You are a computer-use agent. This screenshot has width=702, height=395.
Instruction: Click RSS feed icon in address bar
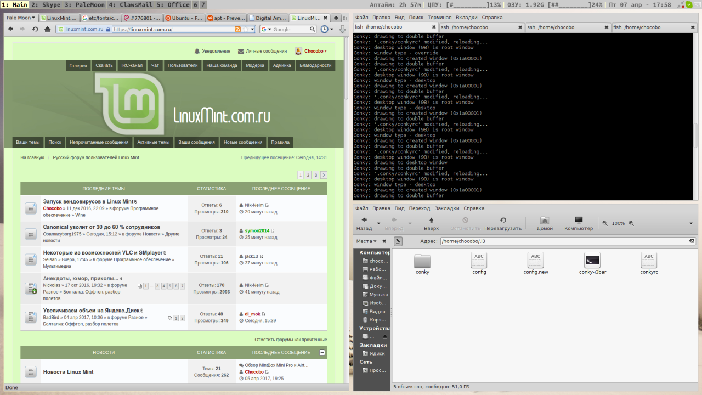[237, 29]
